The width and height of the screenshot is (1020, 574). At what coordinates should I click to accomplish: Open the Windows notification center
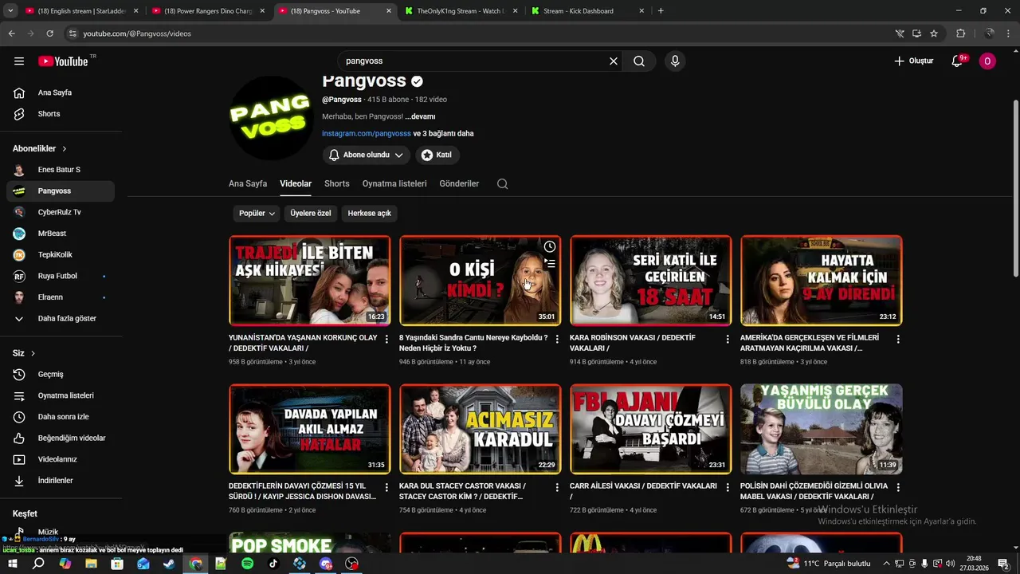pos(1003,564)
